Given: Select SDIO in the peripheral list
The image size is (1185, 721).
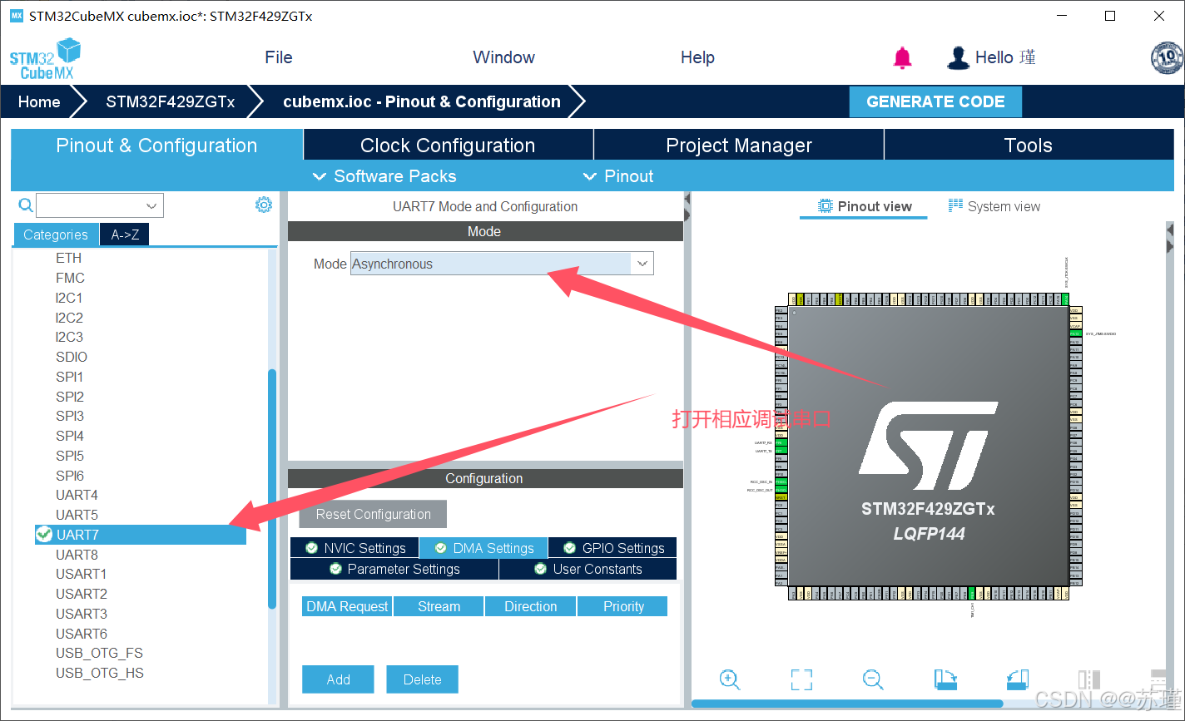Looking at the screenshot, I should tap(72, 357).
